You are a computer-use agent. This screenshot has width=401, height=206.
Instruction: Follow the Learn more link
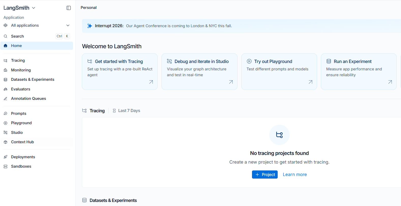coord(295,175)
